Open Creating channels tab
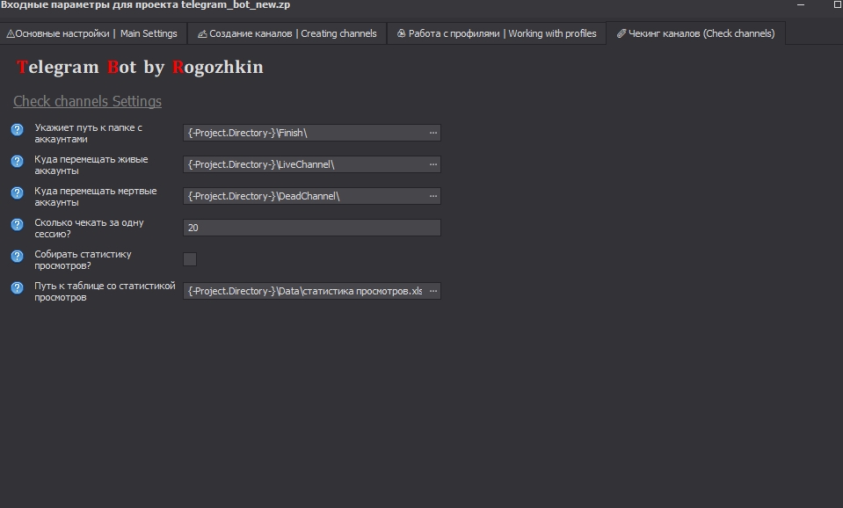 coord(287,33)
